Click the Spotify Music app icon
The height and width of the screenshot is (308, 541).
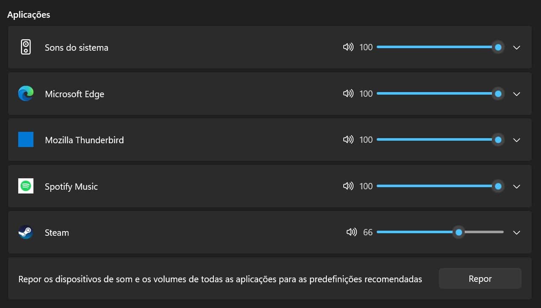coord(26,186)
